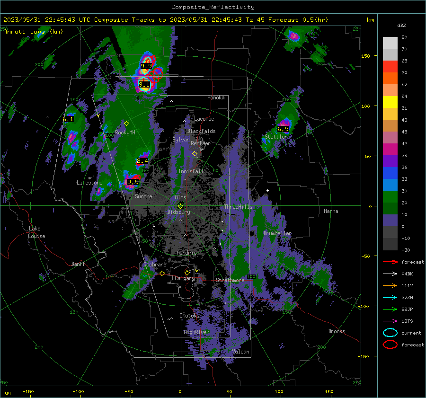The height and width of the screenshot is (398, 426).
Task: Select the 9.1 storm top label
Action: click(144, 85)
